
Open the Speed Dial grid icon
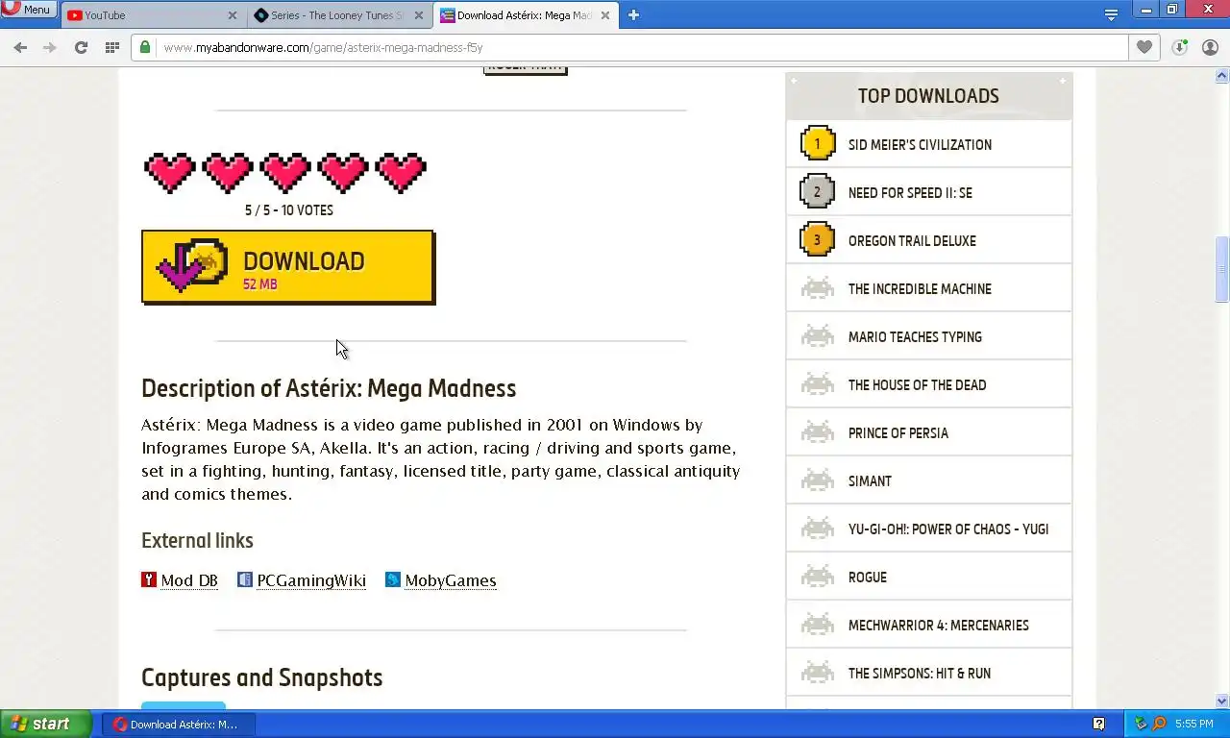(112, 47)
